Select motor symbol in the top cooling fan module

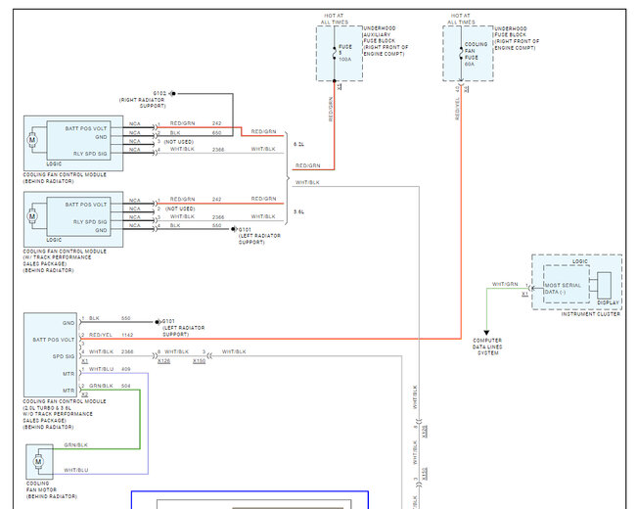pos(32,140)
